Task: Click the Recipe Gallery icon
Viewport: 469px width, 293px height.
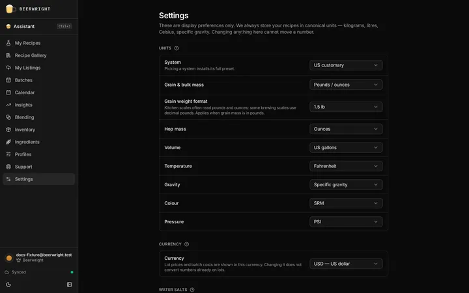Action: [x=8, y=55]
